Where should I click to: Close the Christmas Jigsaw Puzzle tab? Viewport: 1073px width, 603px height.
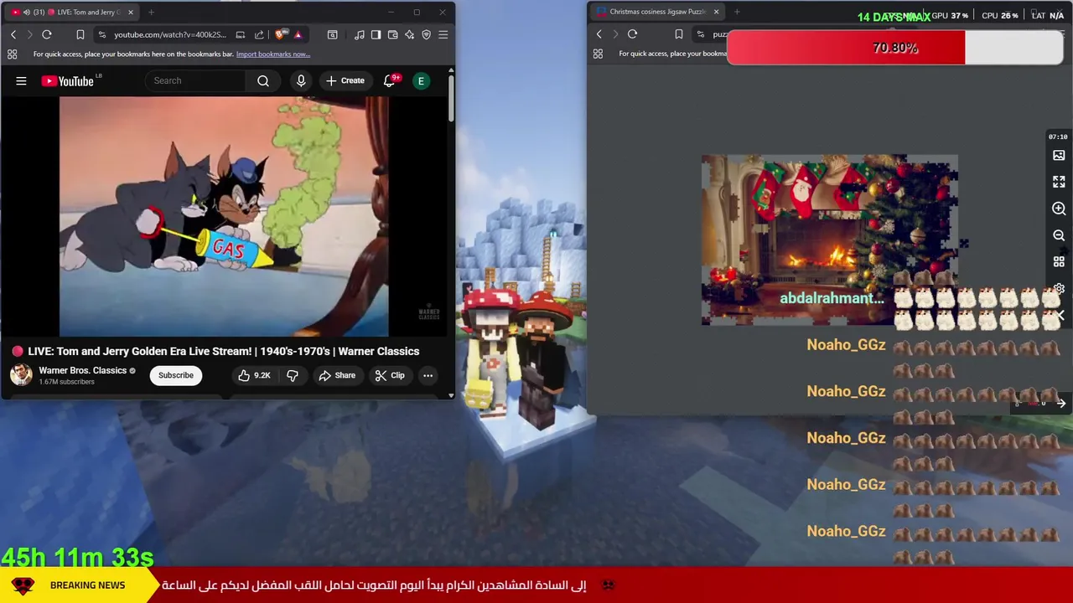pos(716,12)
